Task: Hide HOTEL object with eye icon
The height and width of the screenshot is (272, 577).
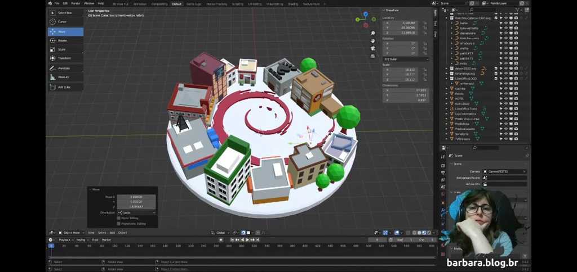Action: point(506,99)
